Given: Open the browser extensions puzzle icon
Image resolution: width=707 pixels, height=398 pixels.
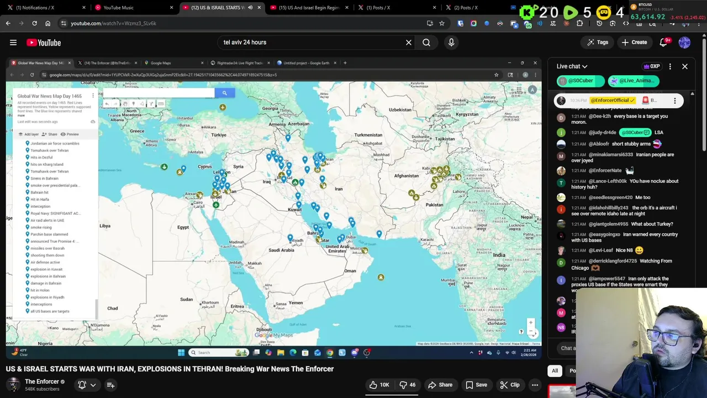Looking at the screenshot, I should (x=579, y=23).
